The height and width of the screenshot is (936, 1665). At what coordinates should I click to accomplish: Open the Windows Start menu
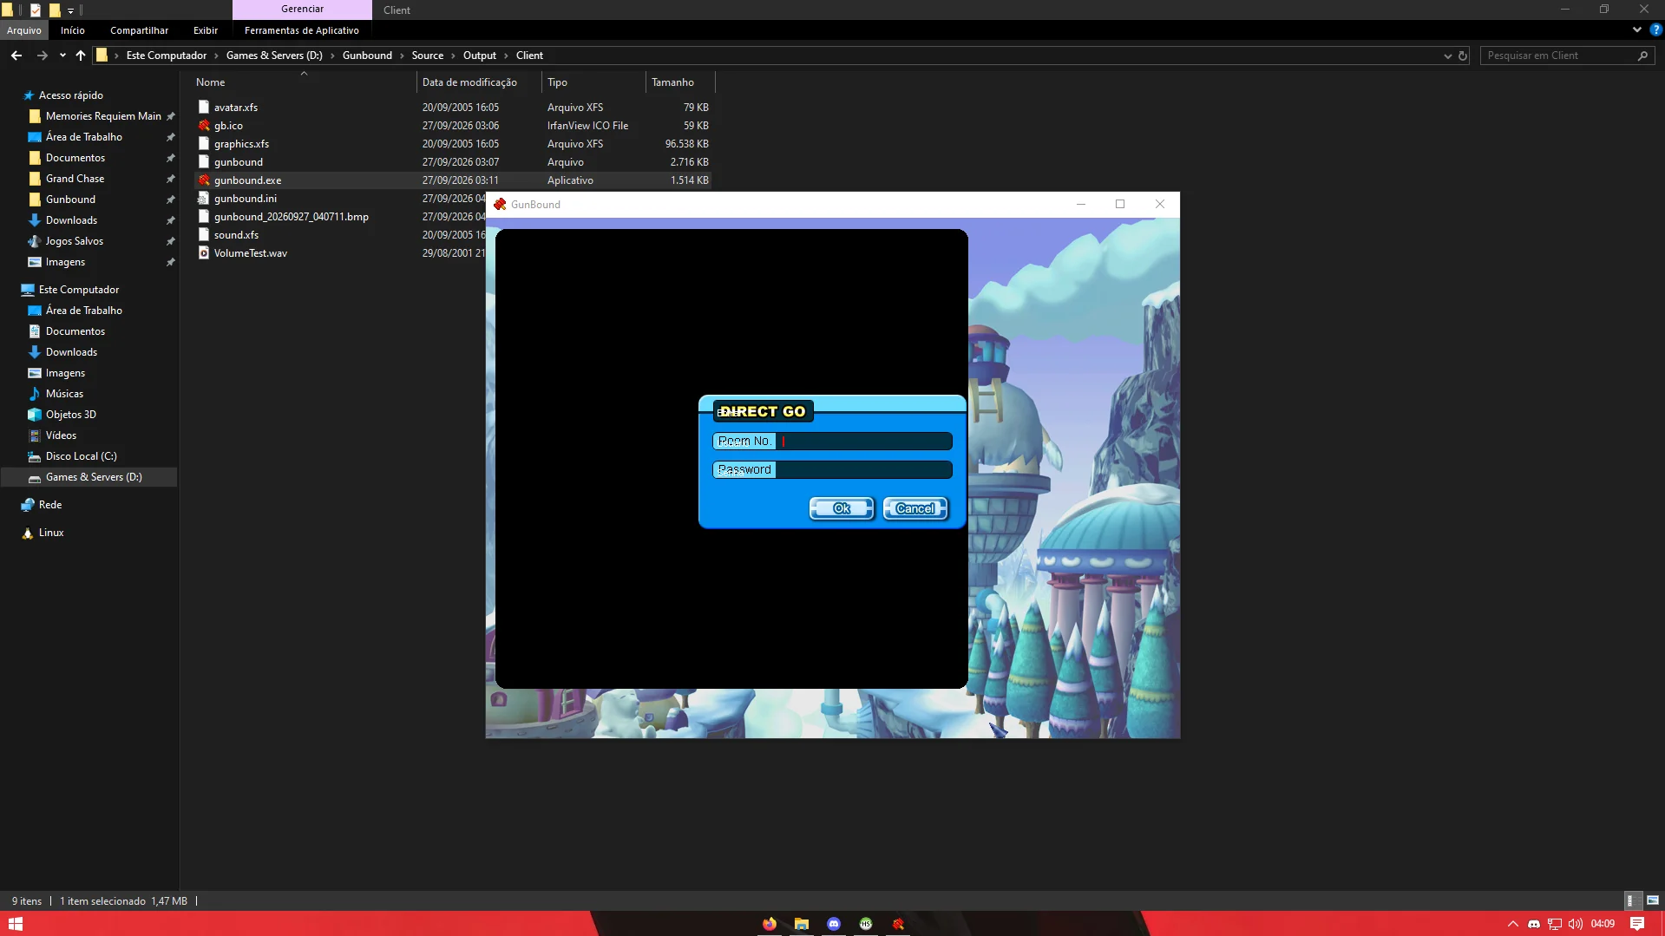tap(15, 924)
